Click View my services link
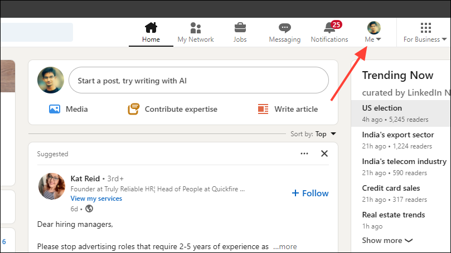The image size is (451, 253). [x=96, y=199]
